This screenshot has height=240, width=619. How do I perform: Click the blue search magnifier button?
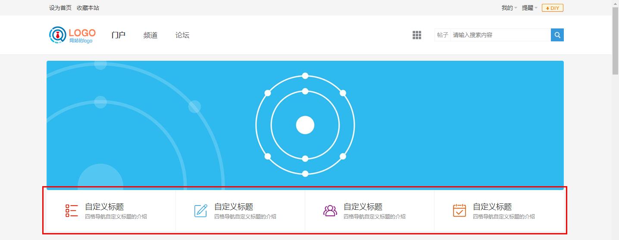point(557,35)
